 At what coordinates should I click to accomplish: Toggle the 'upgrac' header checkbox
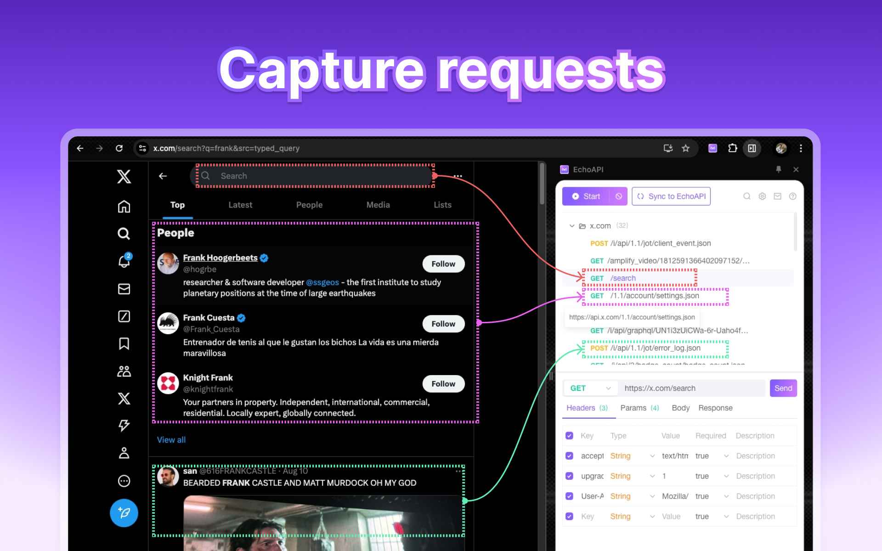tap(569, 476)
